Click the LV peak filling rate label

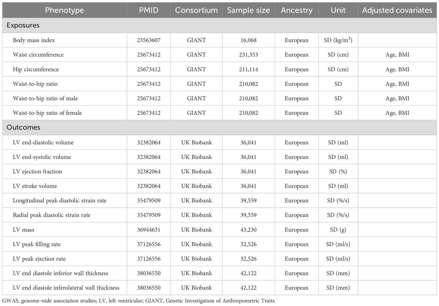(37, 244)
